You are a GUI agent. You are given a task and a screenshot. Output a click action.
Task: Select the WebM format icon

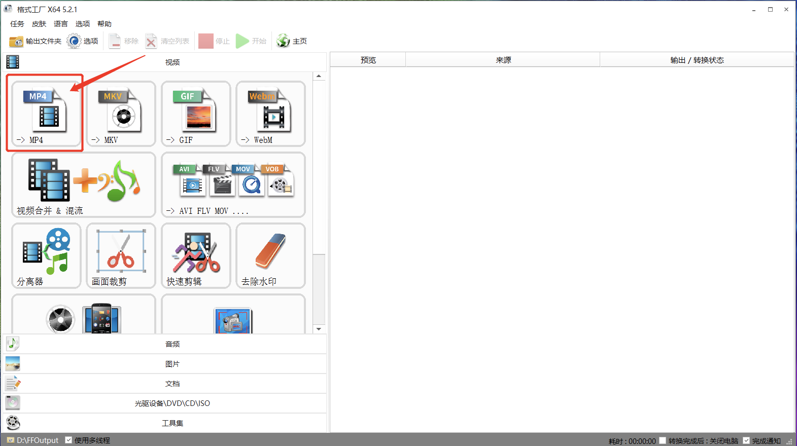click(270, 114)
